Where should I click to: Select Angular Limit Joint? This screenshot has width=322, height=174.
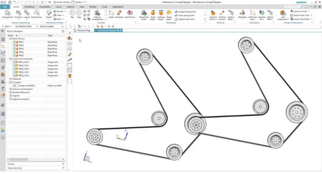coord(184,19)
